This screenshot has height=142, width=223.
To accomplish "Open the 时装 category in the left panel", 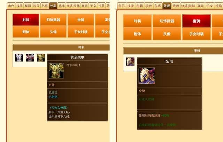I will tap(26, 20).
